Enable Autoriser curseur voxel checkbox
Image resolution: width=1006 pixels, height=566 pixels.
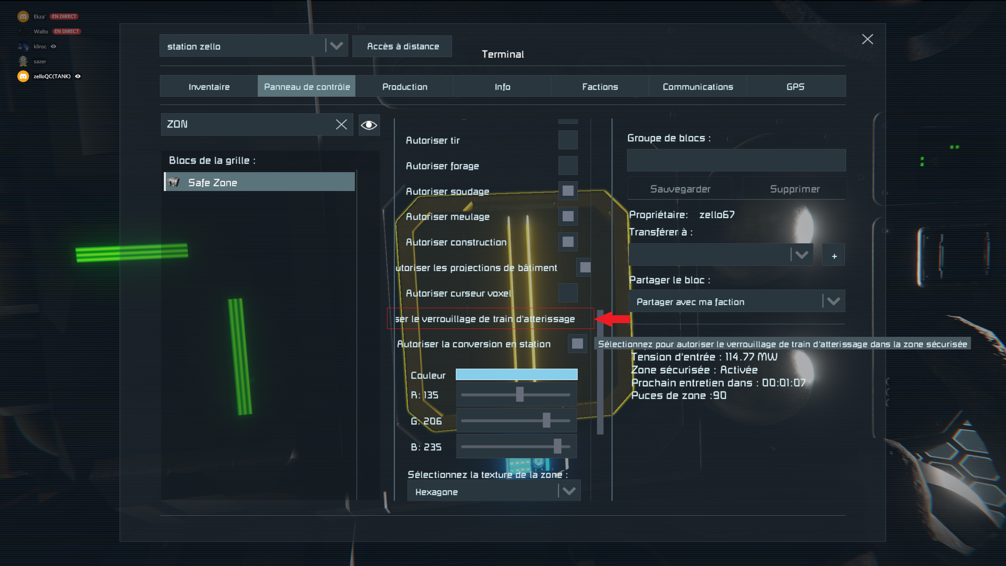coord(568,293)
